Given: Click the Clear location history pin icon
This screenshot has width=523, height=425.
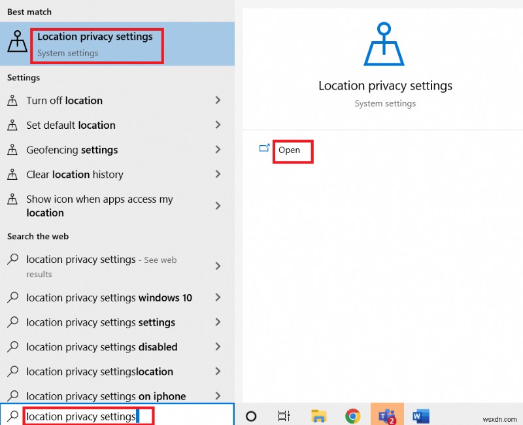Looking at the screenshot, I should click(x=12, y=174).
